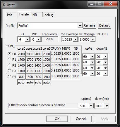
Task: Click the Frequency field showing 2000
Action: 50,39
